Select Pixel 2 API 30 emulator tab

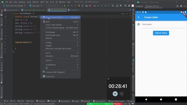tap(153, 6)
